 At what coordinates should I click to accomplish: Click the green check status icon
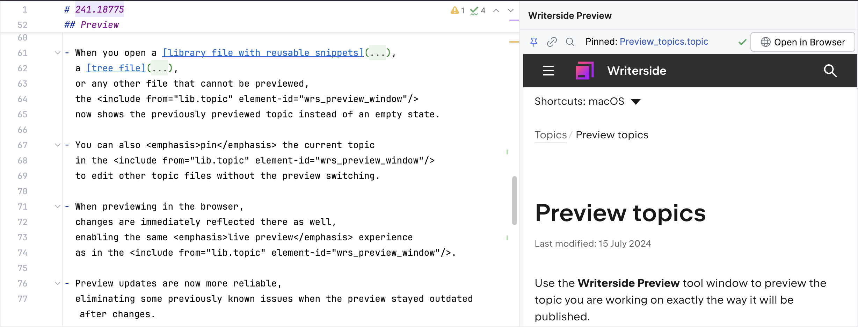tap(742, 42)
